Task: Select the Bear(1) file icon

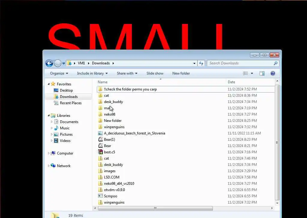Action: point(100,140)
